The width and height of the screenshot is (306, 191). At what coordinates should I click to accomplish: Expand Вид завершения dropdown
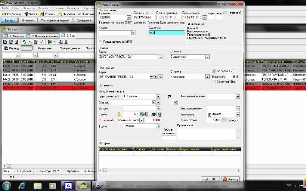(x=238, y=108)
